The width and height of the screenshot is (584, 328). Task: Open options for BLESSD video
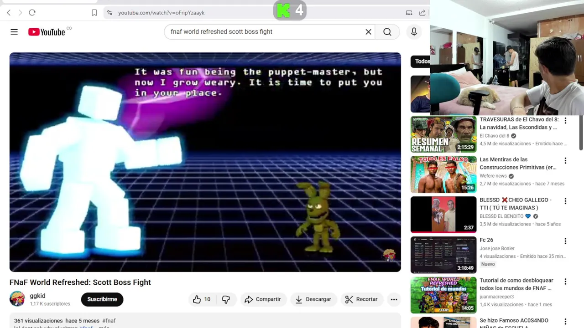tap(565, 201)
